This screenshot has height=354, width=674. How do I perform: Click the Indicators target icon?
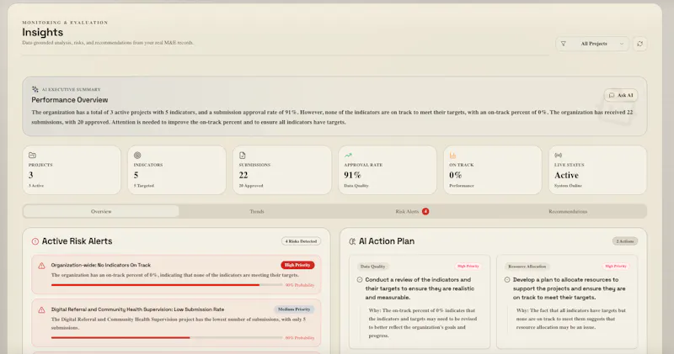click(137, 156)
